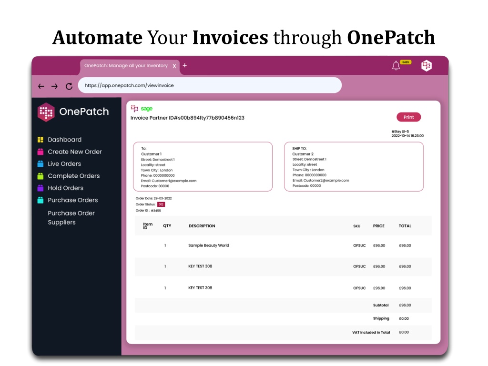
Task: Click the Create New Order pink box icon
Action: pos(41,152)
